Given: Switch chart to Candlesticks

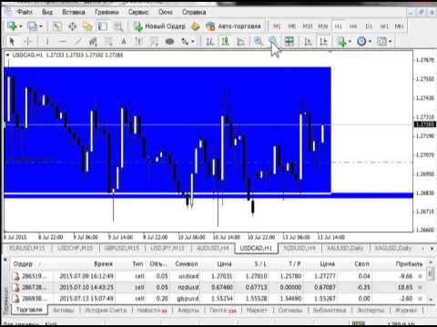Looking at the screenshot, I should click(x=225, y=41).
